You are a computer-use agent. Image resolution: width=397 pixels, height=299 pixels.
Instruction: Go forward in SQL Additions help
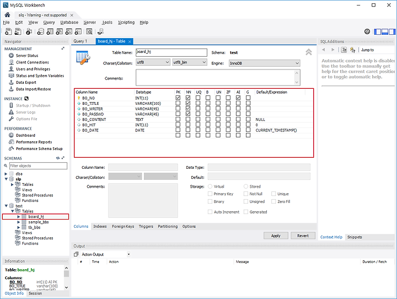point(332,50)
